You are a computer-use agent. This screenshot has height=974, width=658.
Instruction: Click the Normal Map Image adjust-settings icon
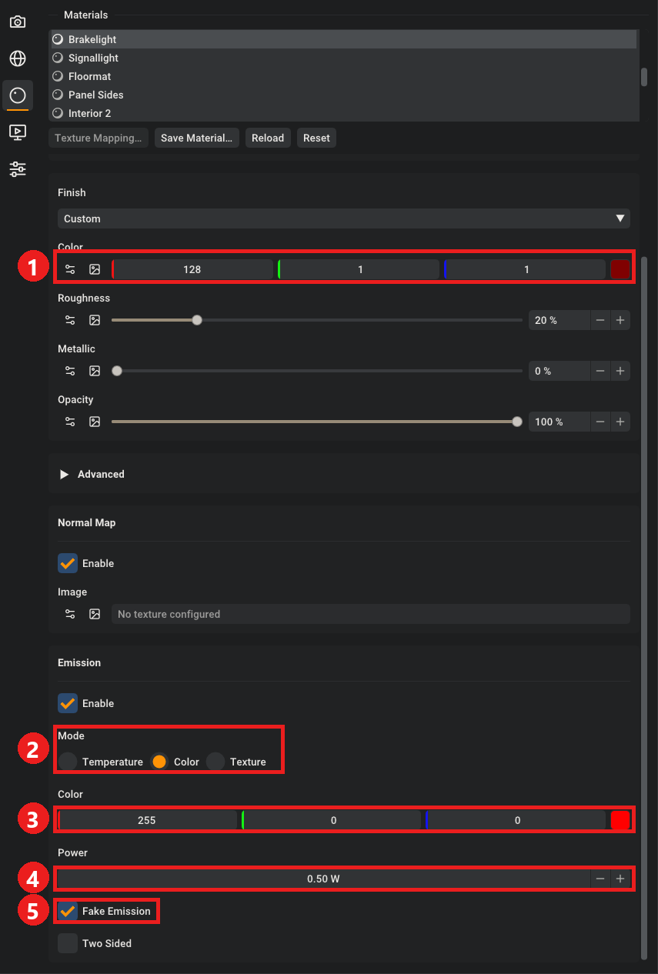click(x=70, y=614)
